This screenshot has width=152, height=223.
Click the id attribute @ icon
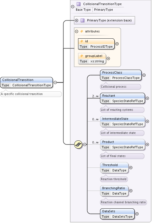pyautogui.click(x=82, y=41)
